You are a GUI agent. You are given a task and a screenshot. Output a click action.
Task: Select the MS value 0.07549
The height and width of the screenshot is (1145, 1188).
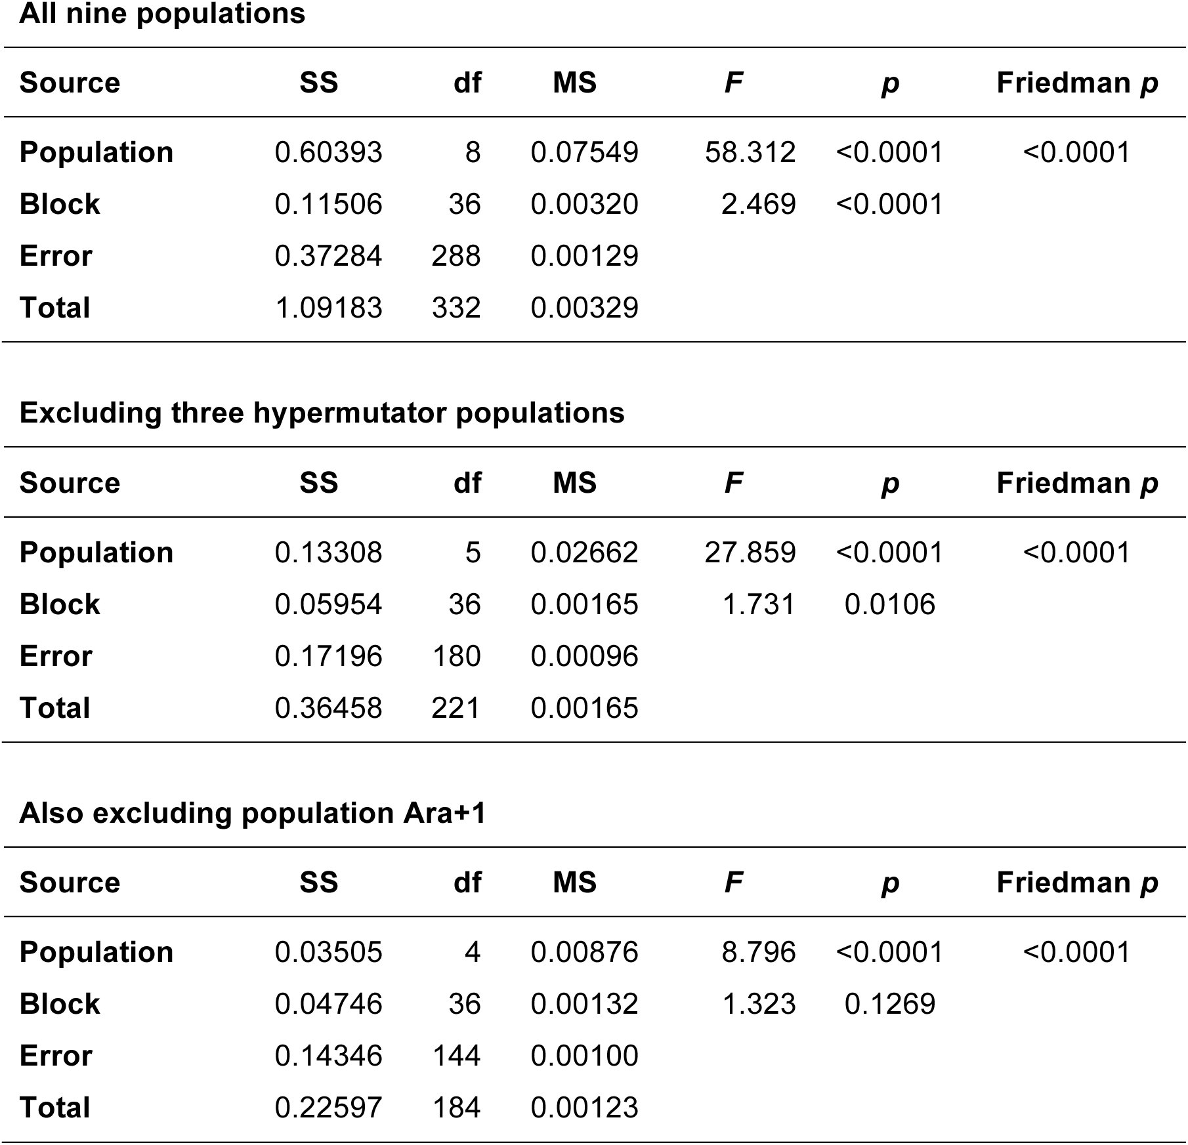(x=584, y=153)
